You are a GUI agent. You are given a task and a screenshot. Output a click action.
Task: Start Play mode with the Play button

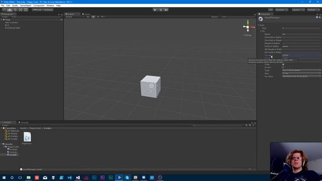[x=155, y=10]
